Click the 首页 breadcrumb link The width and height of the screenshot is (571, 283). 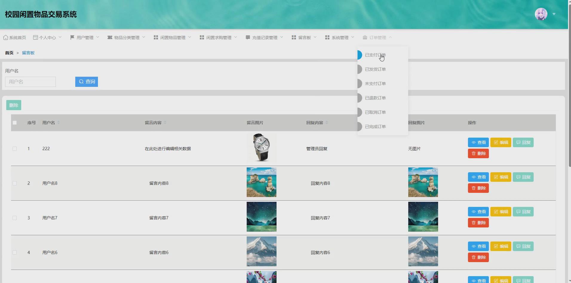click(x=9, y=53)
